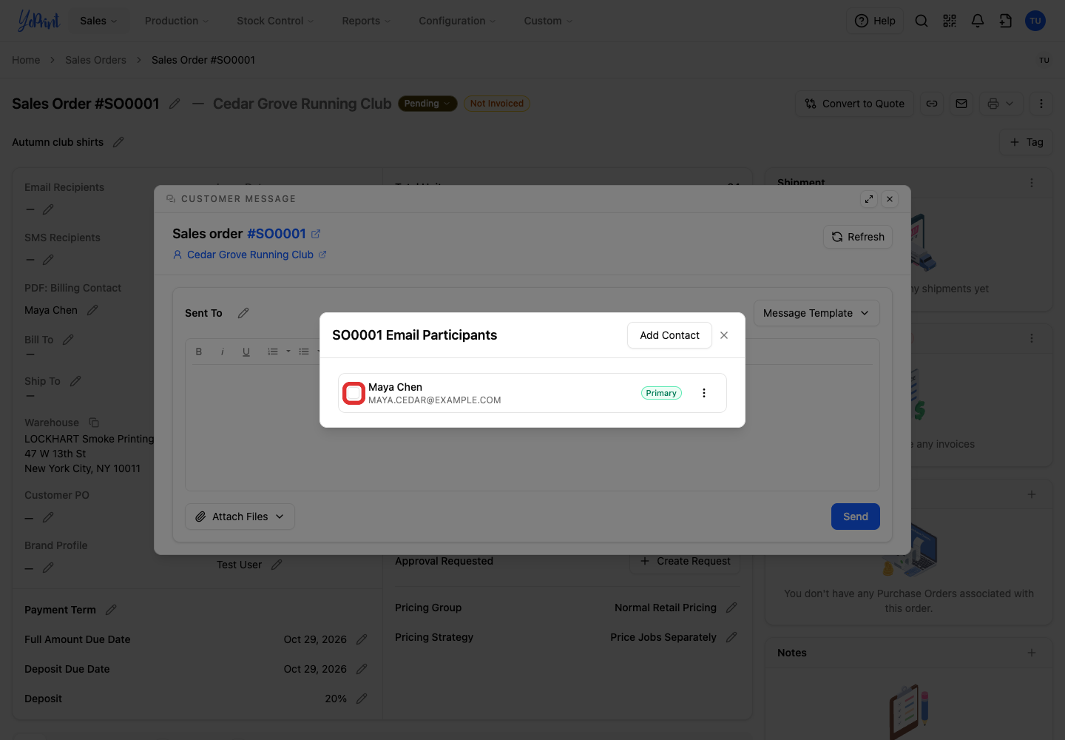Edit the Bill To address
The height and width of the screenshot is (740, 1065).
pos(68,340)
